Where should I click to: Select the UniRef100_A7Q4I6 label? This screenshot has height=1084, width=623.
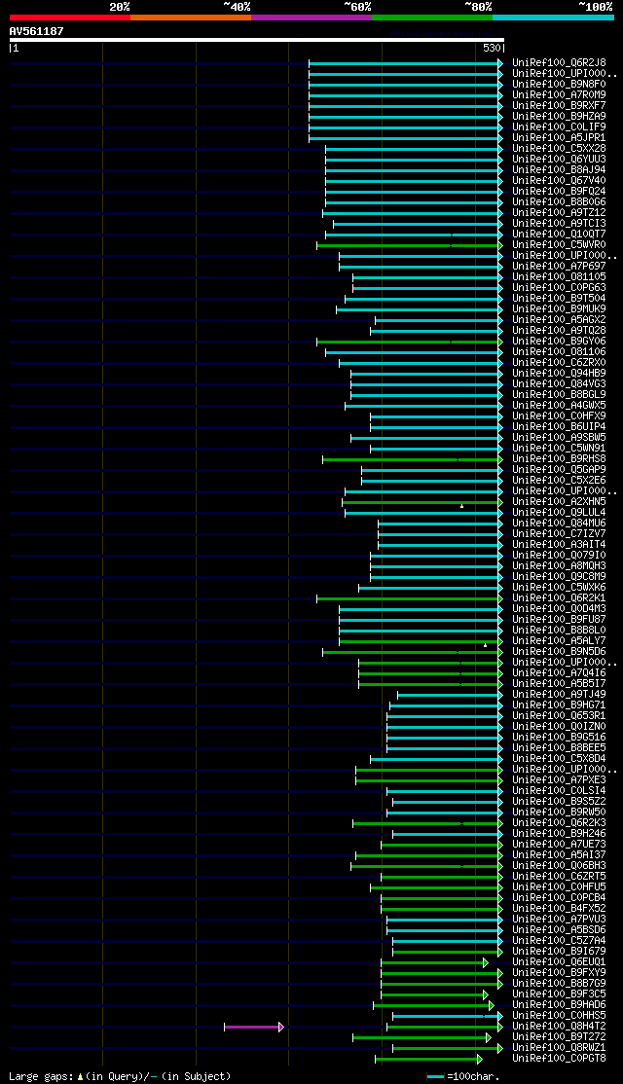(x=559, y=673)
